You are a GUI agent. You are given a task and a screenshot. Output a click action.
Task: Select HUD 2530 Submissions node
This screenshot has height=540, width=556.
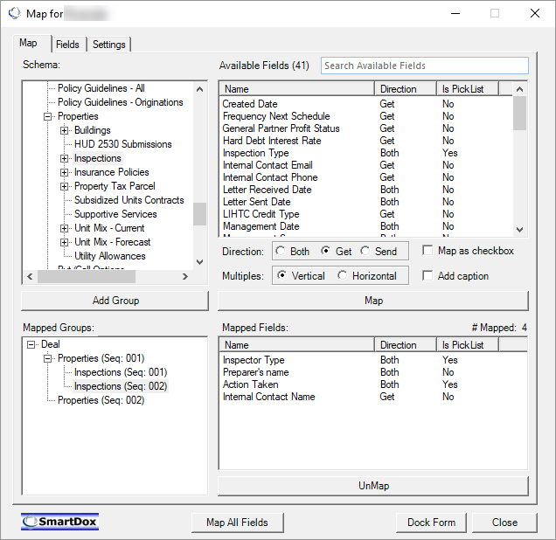point(122,144)
